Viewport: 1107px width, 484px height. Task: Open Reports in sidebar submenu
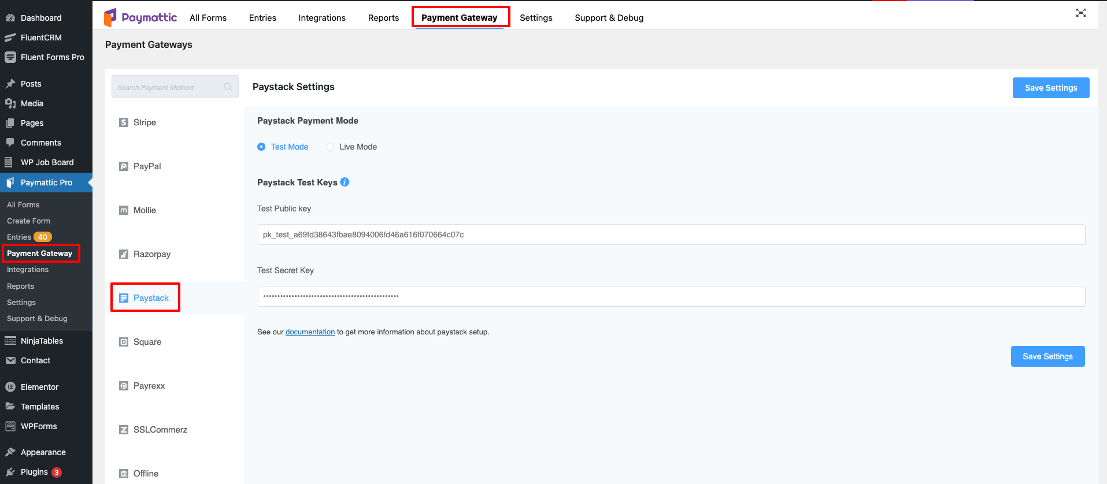click(x=20, y=286)
